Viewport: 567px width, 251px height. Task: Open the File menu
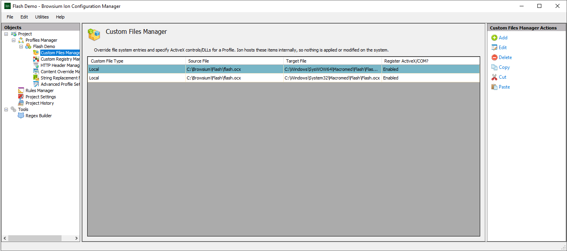coord(10,17)
